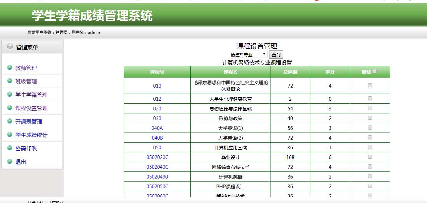427x203 pixels.
Task: Click the 退出 logout link
Action: coord(21,162)
